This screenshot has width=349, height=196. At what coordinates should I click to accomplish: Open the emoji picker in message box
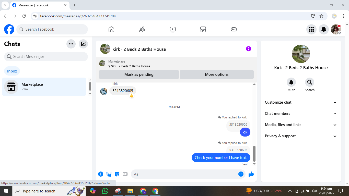(241, 174)
